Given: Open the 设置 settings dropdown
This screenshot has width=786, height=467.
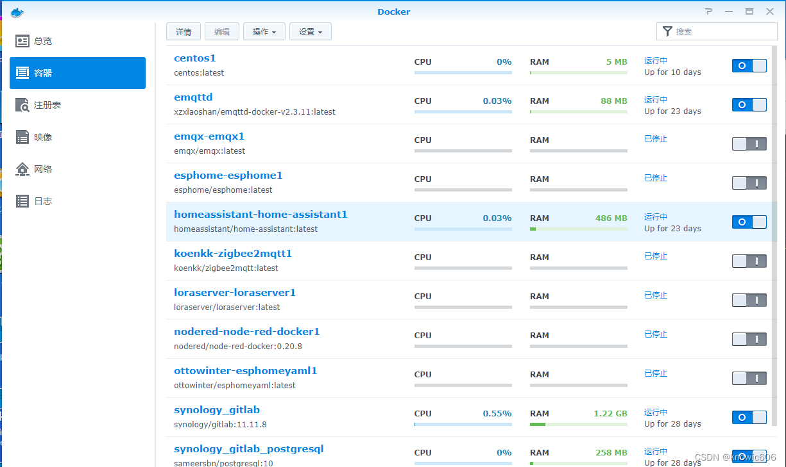Looking at the screenshot, I should [x=311, y=31].
